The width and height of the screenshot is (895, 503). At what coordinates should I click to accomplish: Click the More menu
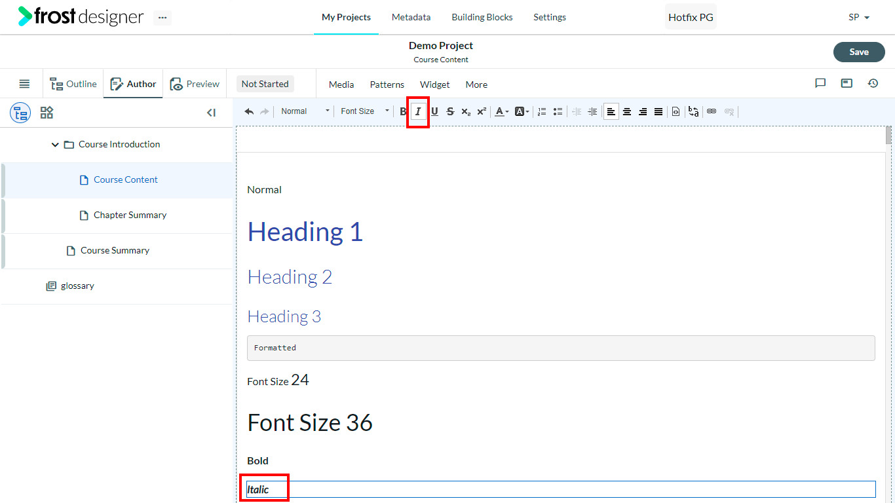pyautogui.click(x=476, y=84)
